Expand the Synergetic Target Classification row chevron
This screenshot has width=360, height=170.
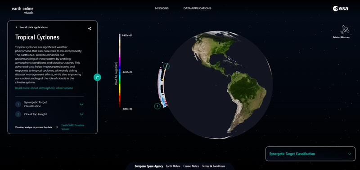[81, 105]
